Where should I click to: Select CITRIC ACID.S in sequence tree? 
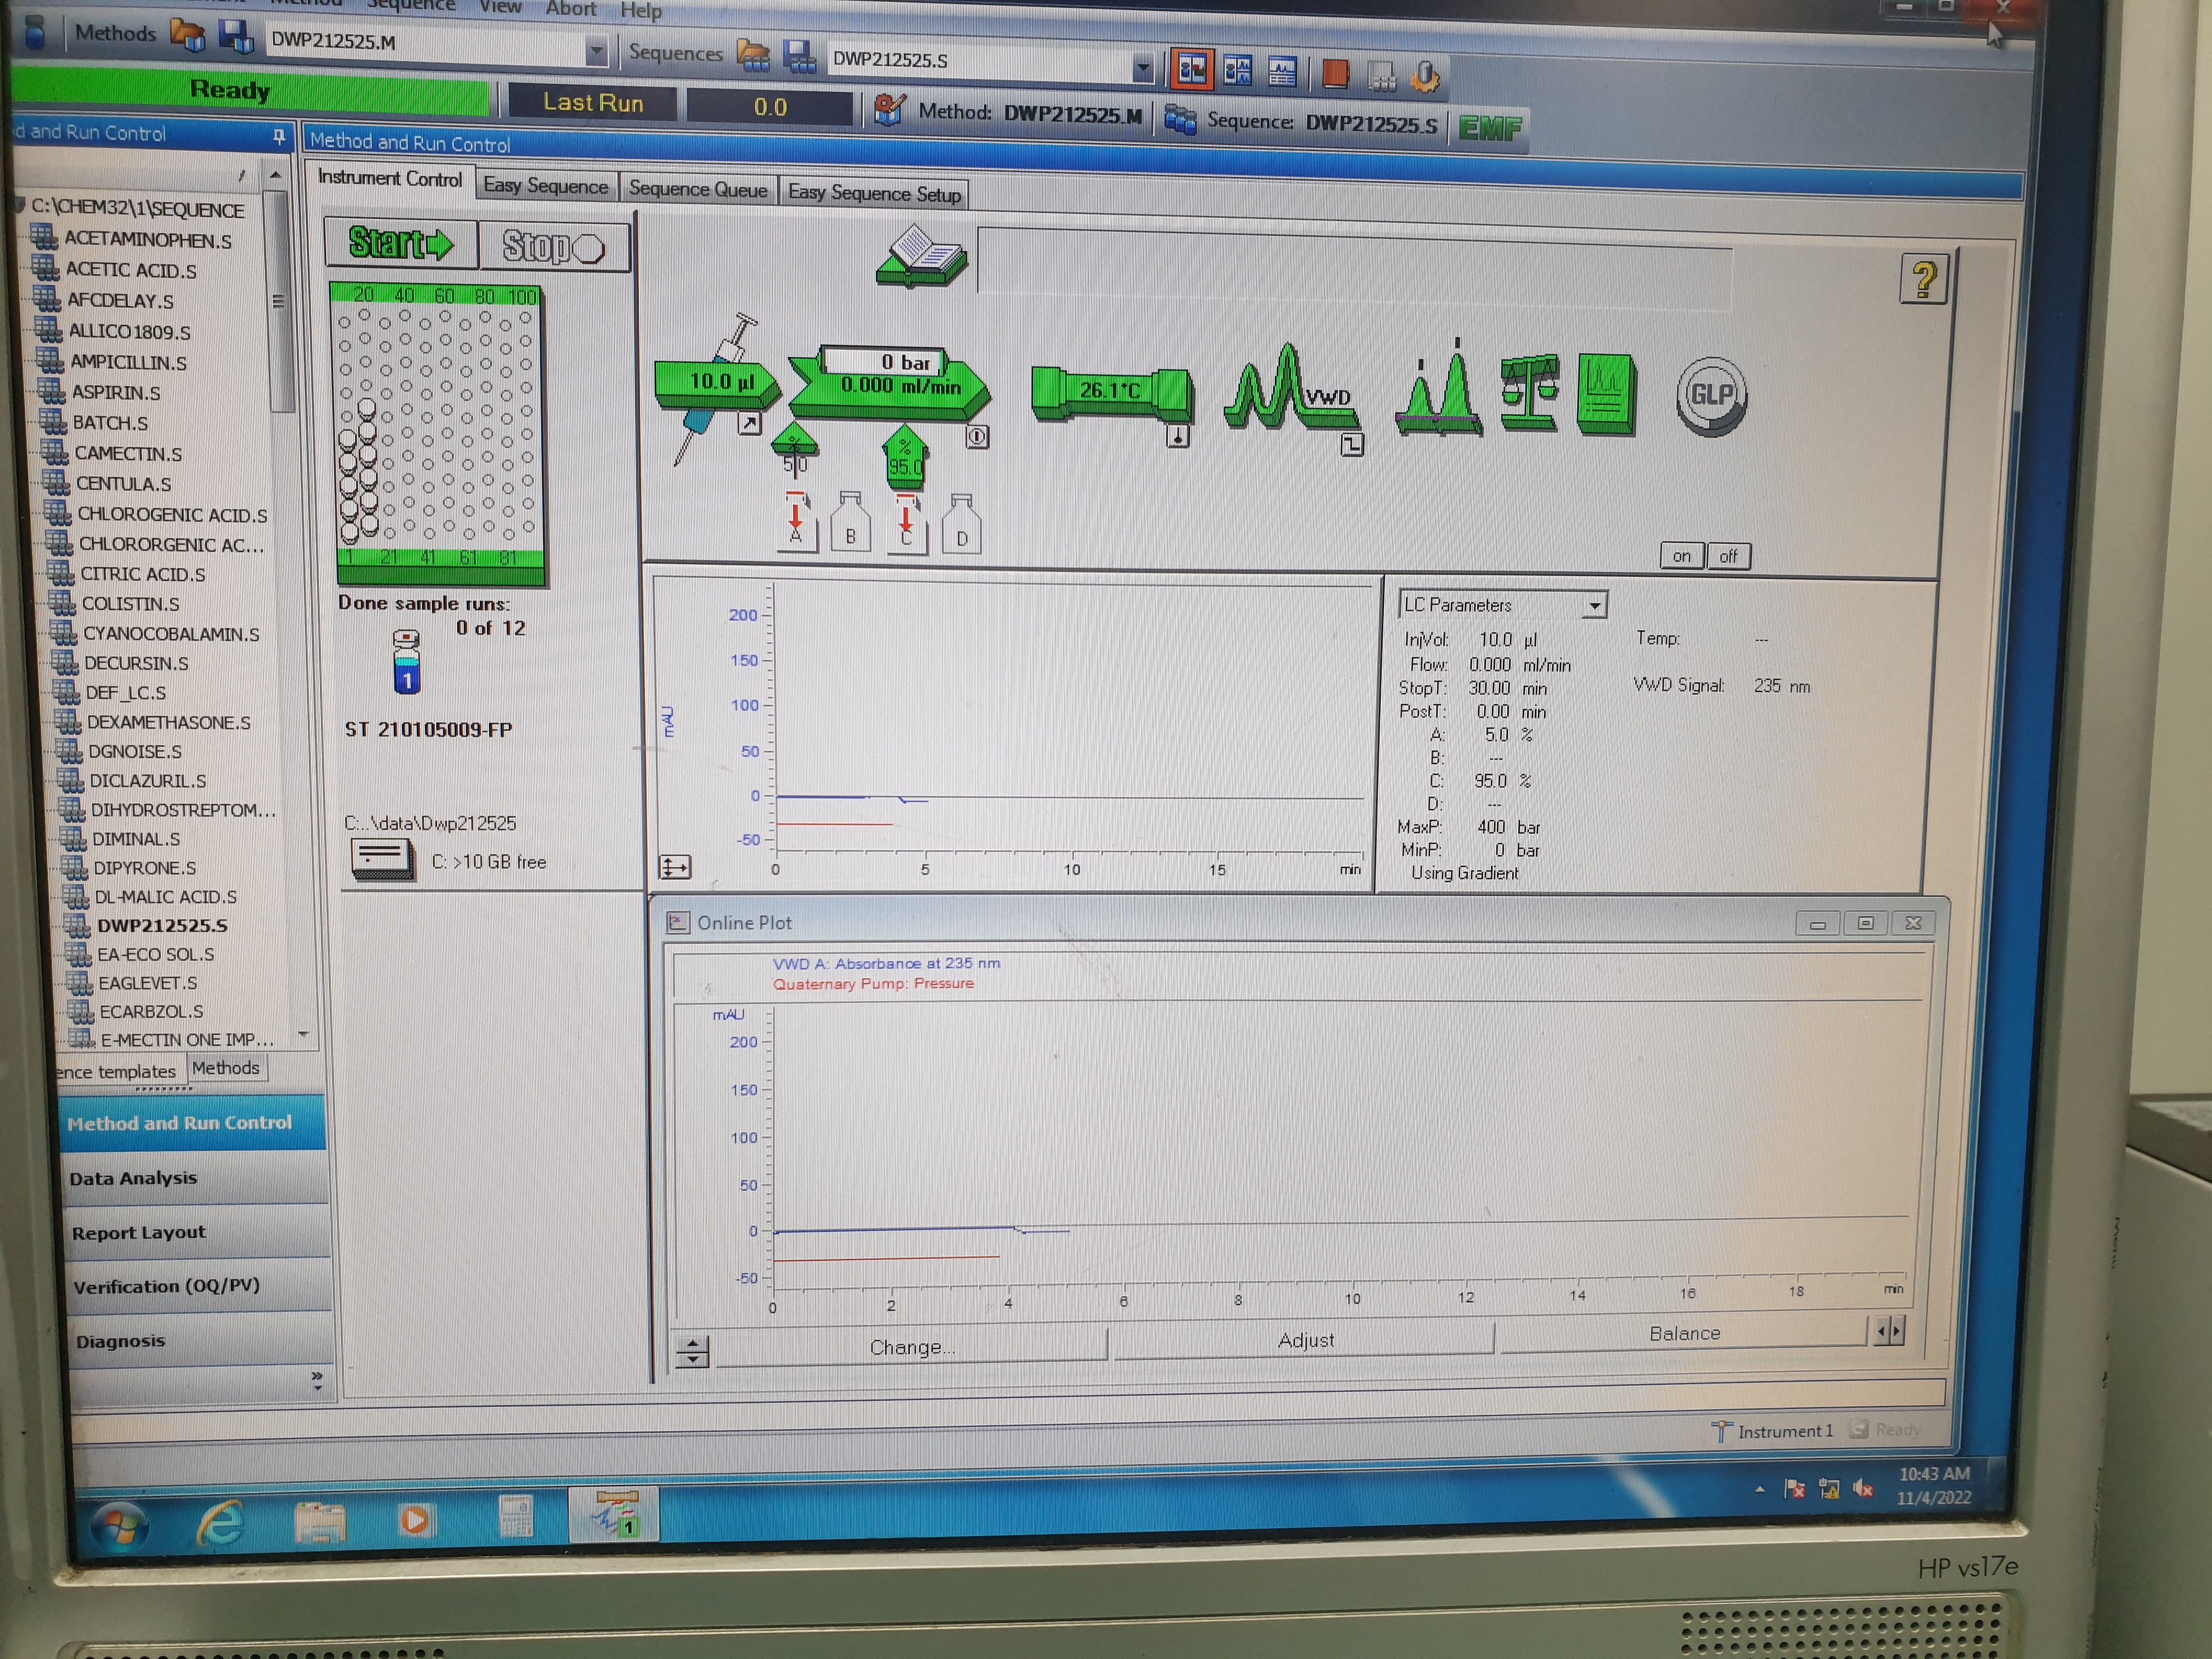pos(142,574)
